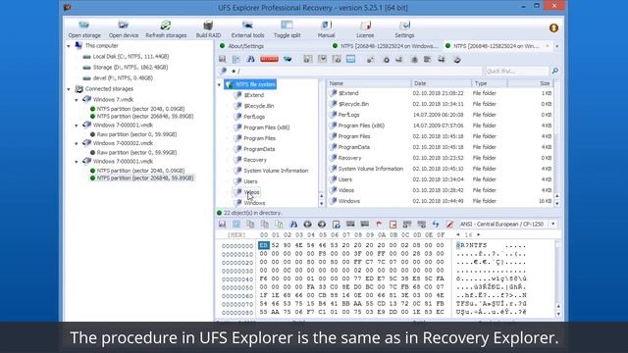Open the Settings toolbar icon
The image size is (628, 353).
click(404, 25)
